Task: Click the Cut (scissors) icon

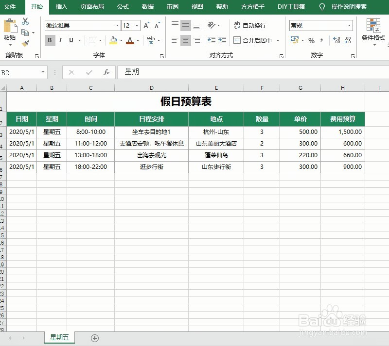Action: click(x=25, y=21)
